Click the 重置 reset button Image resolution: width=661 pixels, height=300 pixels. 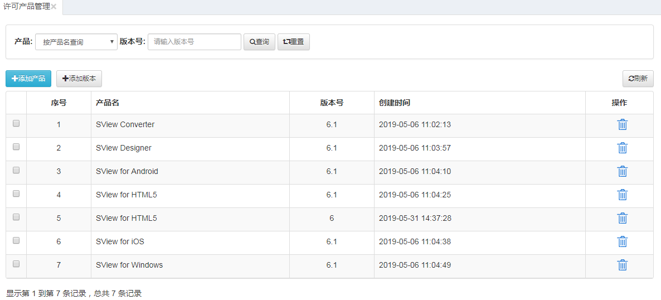click(x=293, y=42)
